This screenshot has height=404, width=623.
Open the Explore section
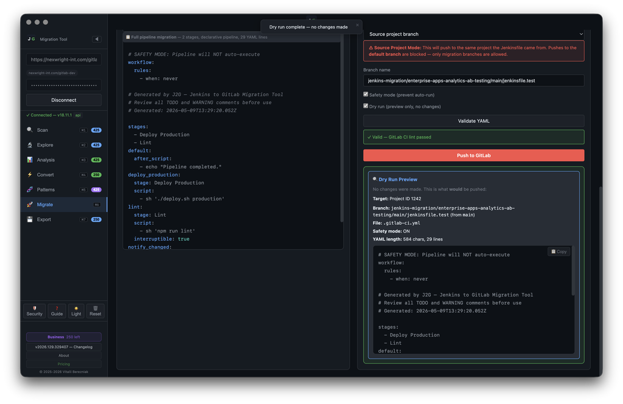(64, 145)
